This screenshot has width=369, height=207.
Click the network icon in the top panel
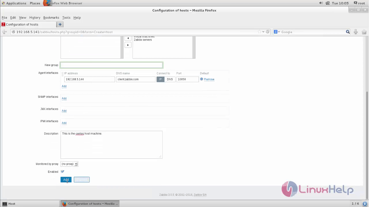pos(327,3)
